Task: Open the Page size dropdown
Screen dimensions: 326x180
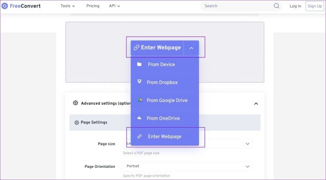Action: click(188, 144)
